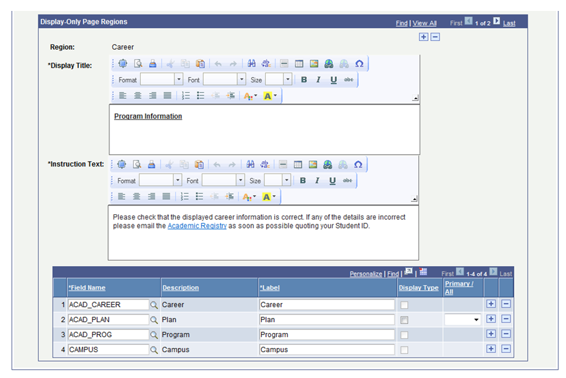Click the Program label input field

pyautogui.click(x=327, y=335)
